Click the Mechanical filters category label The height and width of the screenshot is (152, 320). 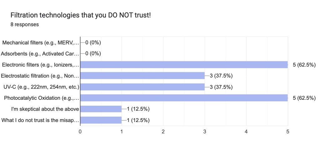click(41, 43)
